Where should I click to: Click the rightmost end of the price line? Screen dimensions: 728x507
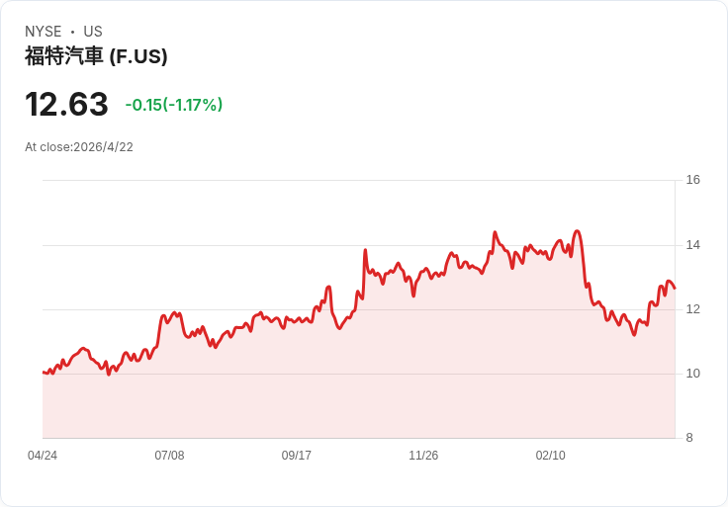click(675, 288)
